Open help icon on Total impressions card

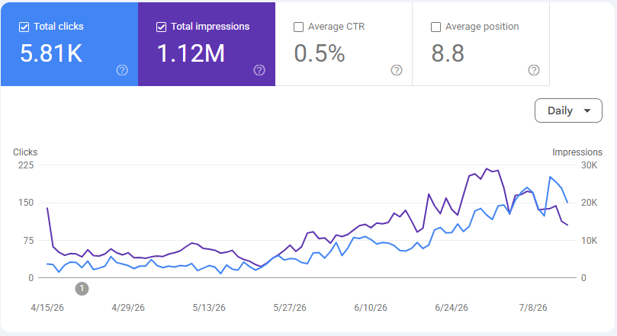259,70
